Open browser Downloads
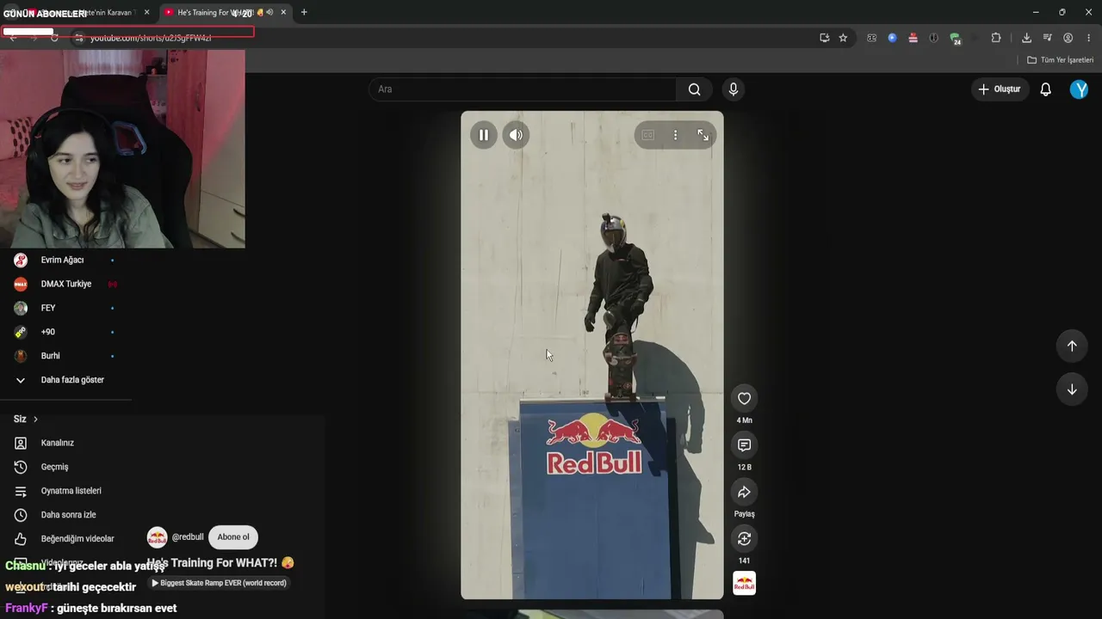The image size is (1102, 619). [1026, 38]
